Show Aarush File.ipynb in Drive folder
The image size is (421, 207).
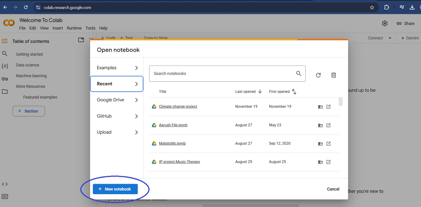(x=320, y=126)
